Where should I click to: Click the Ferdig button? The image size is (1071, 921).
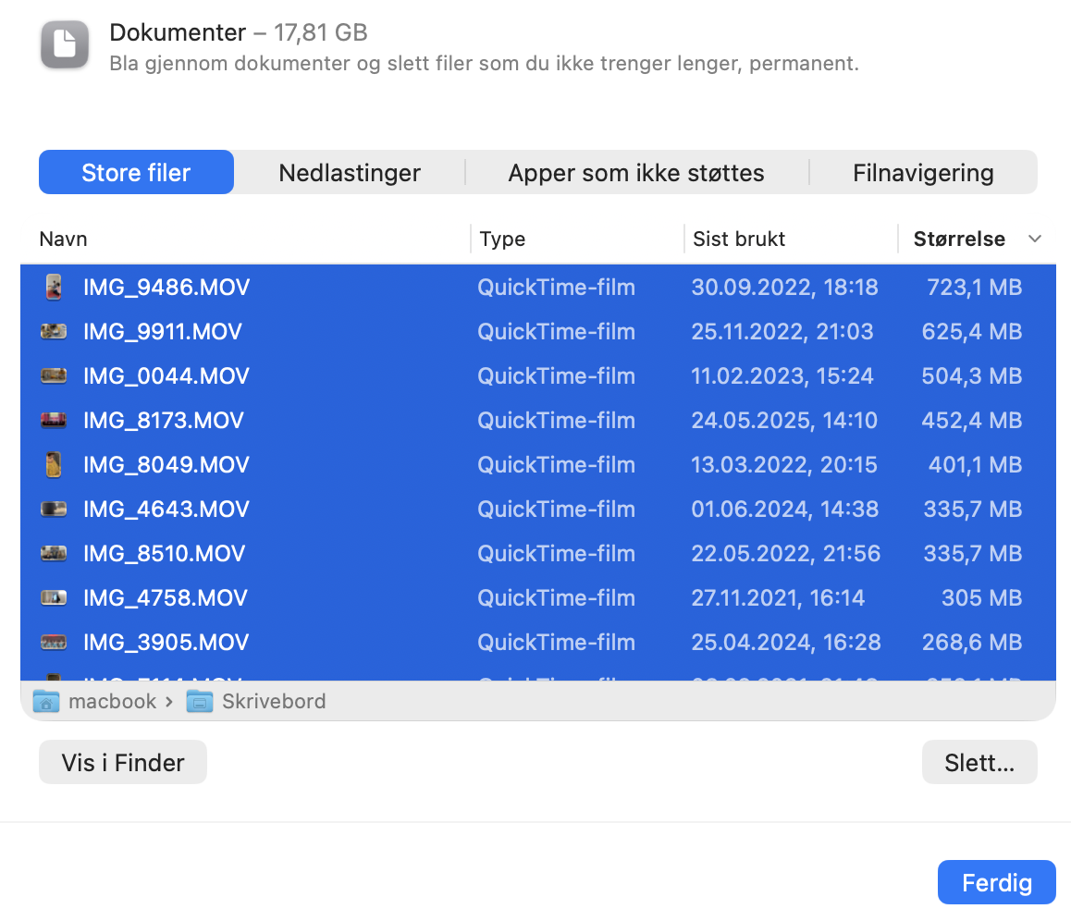(x=997, y=882)
